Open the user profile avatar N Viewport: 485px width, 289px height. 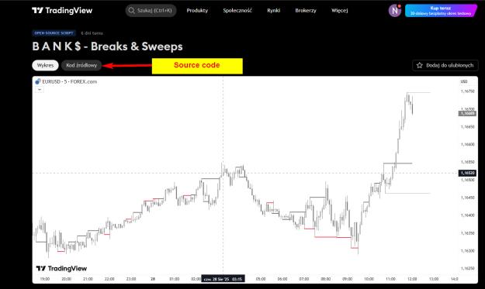click(395, 11)
